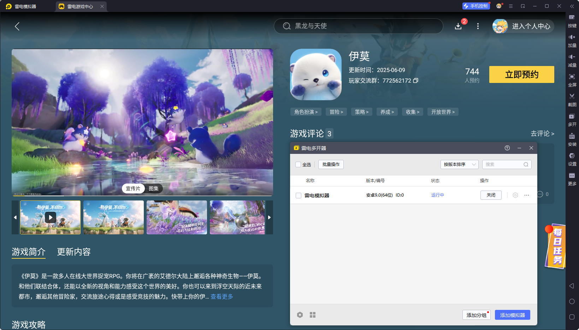Open more actions for the running emulator row
The image size is (579, 330).
pos(527,195)
